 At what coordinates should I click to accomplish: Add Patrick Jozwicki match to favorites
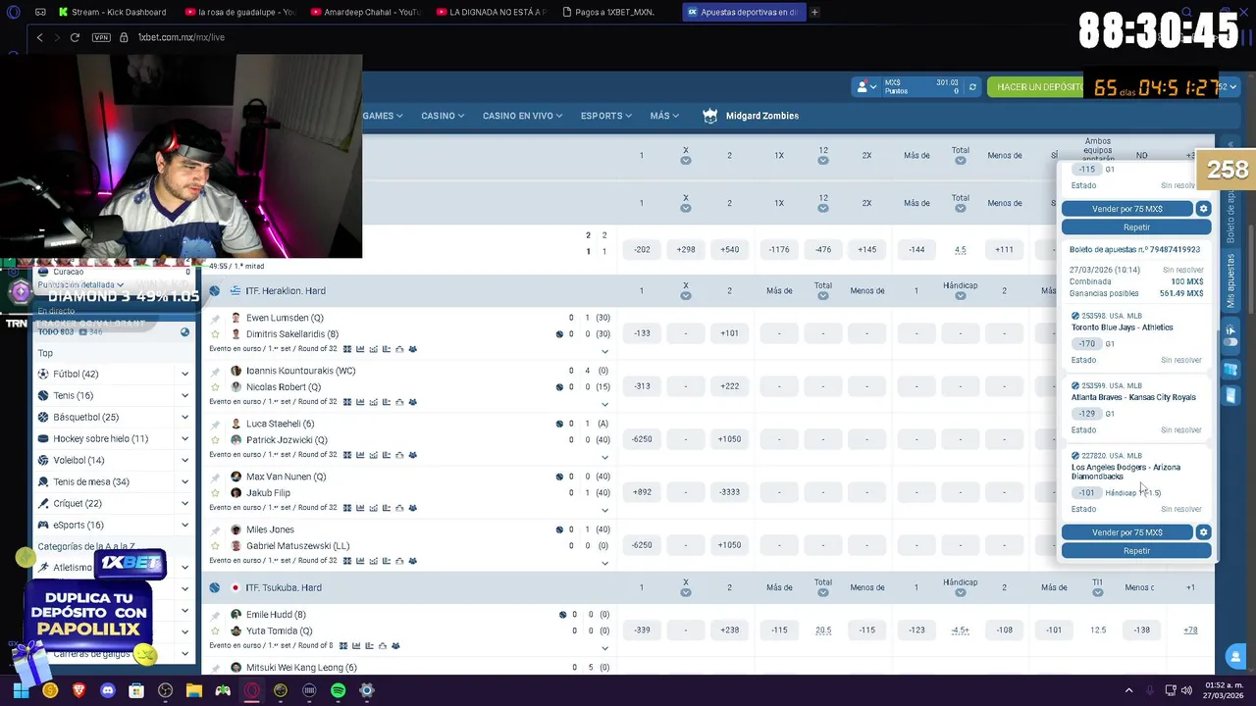click(215, 440)
